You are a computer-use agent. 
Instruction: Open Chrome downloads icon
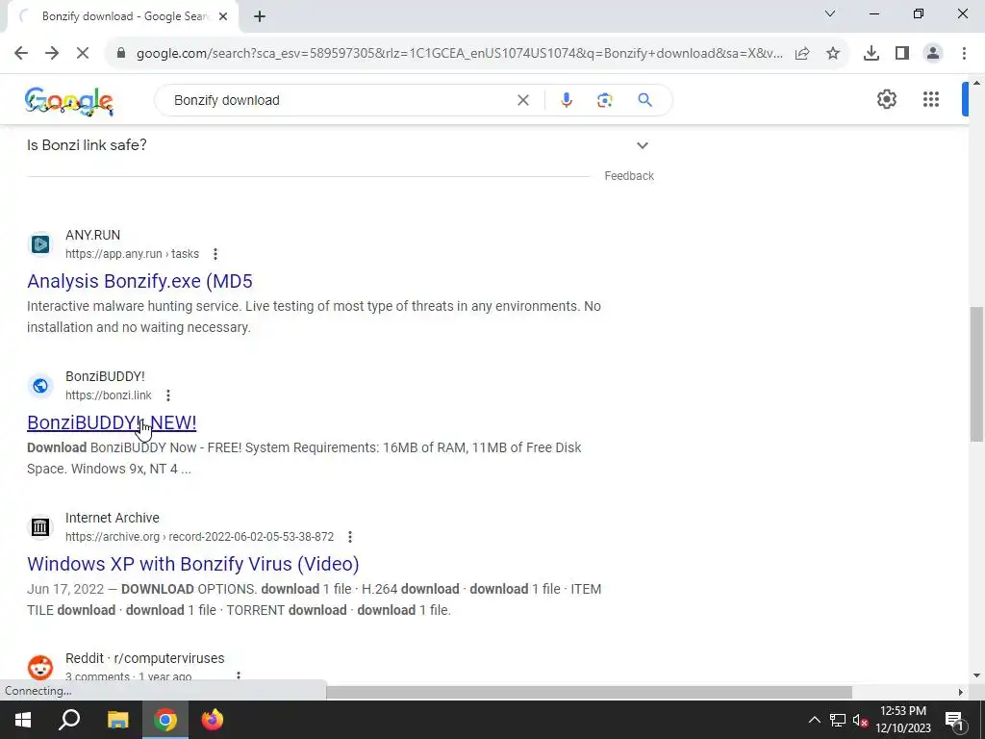(871, 54)
